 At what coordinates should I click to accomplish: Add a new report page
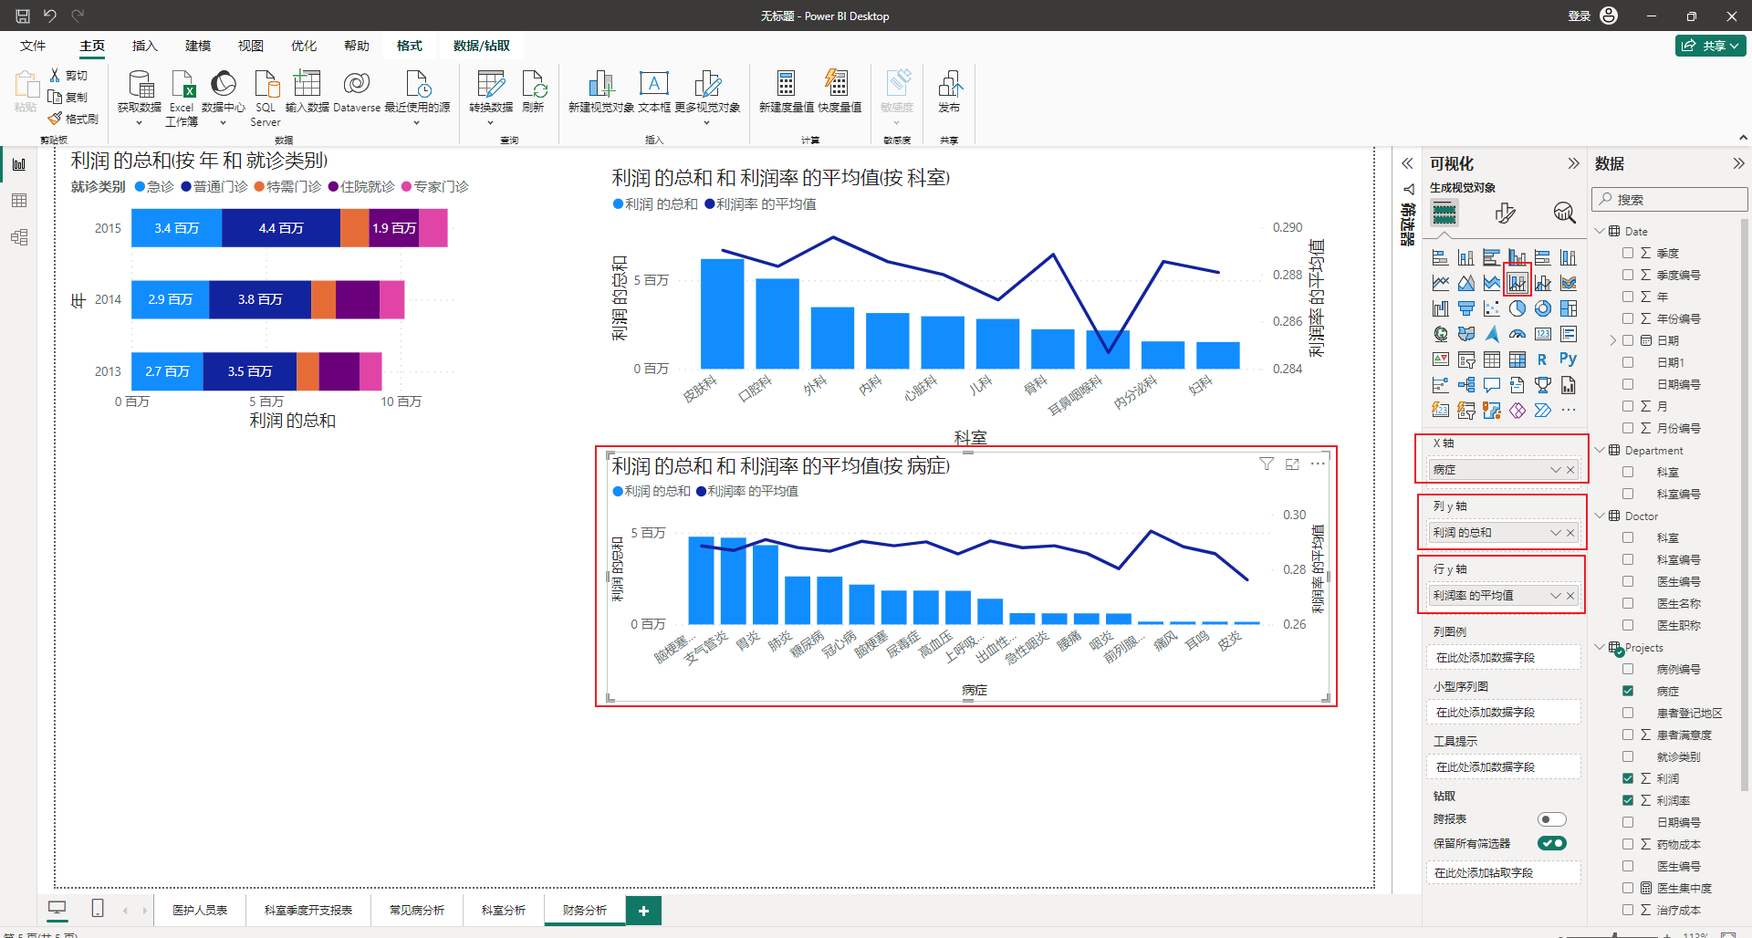coord(643,911)
